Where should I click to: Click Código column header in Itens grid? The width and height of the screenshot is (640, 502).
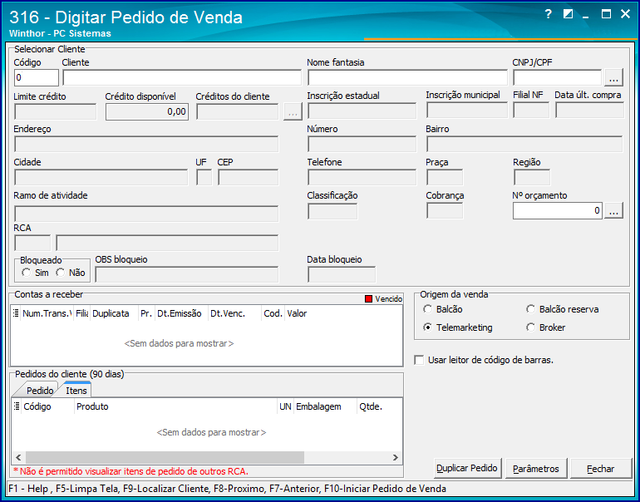(47, 406)
